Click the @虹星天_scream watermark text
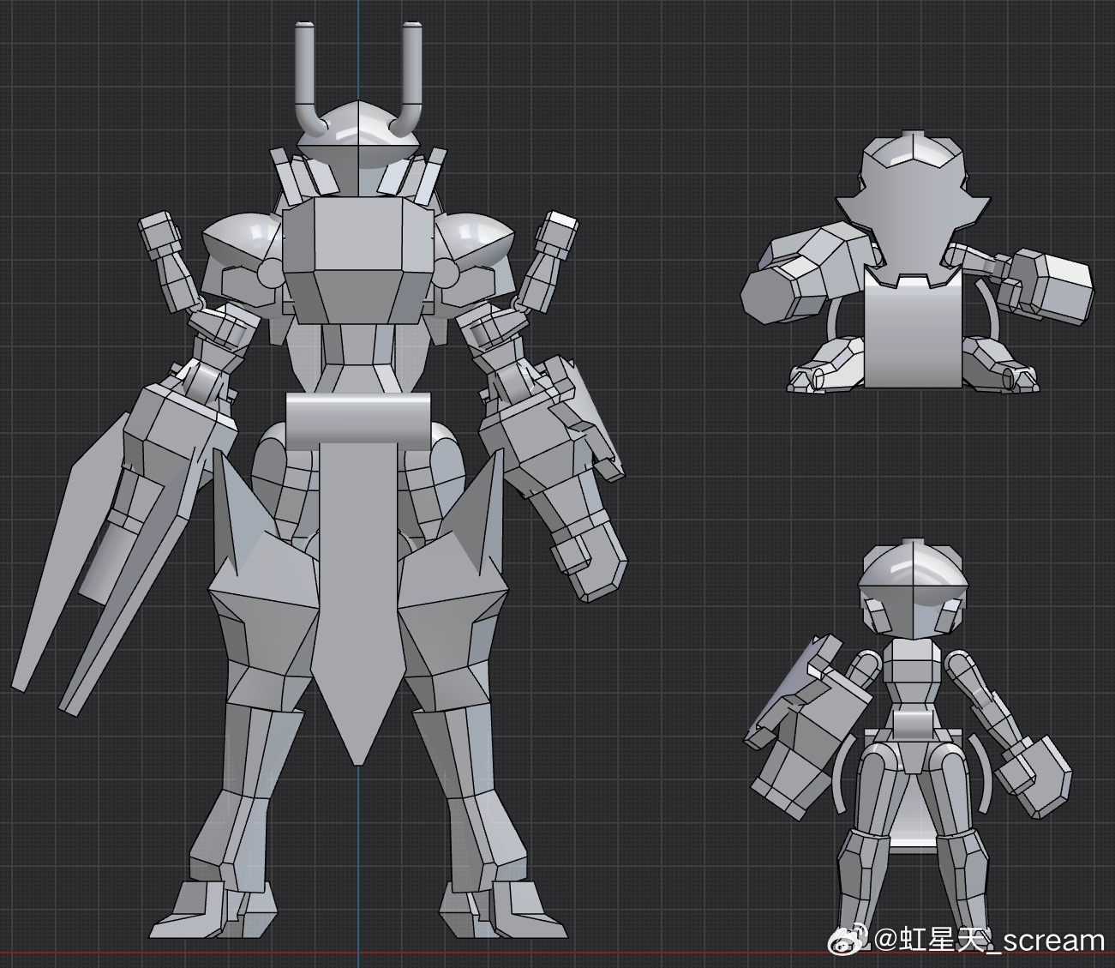Image resolution: width=1115 pixels, height=968 pixels. coord(989,941)
